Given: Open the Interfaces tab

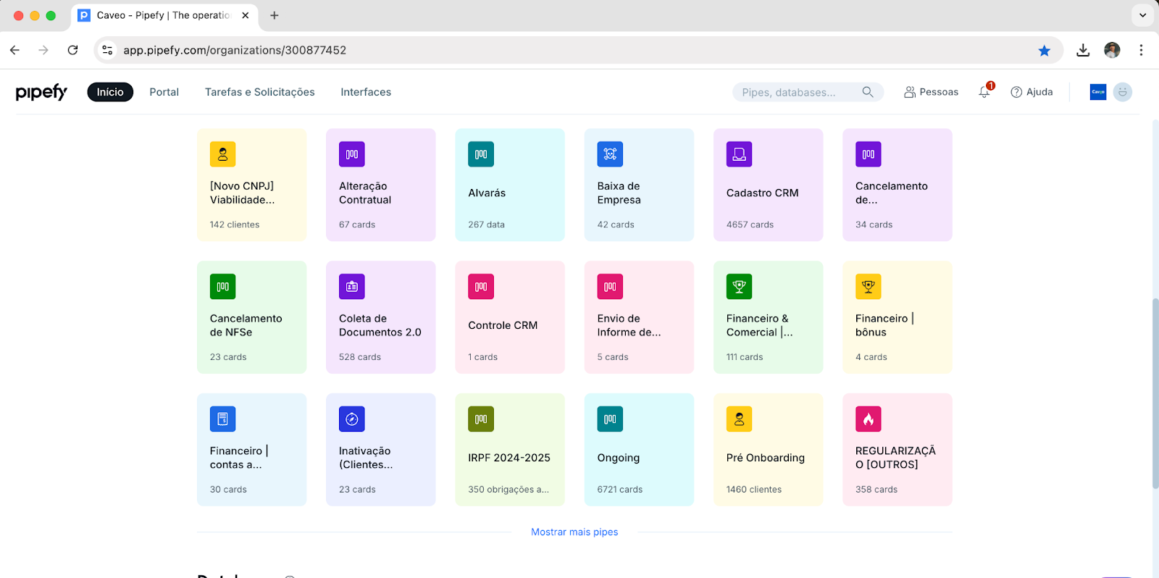Looking at the screenshot, I should (366, 92).
